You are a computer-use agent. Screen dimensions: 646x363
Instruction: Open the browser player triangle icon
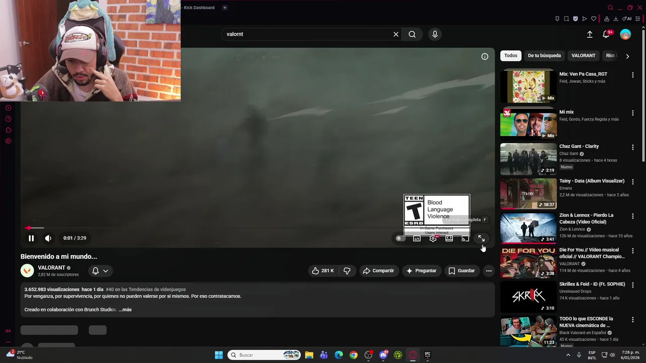pos(584,19)
